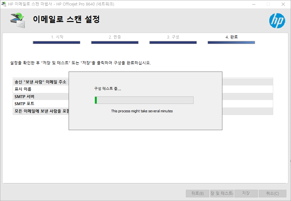This screenshot has width=291, height=201.
Task: Select step tab '1. 시작'
Action: (x=57, y=37)
